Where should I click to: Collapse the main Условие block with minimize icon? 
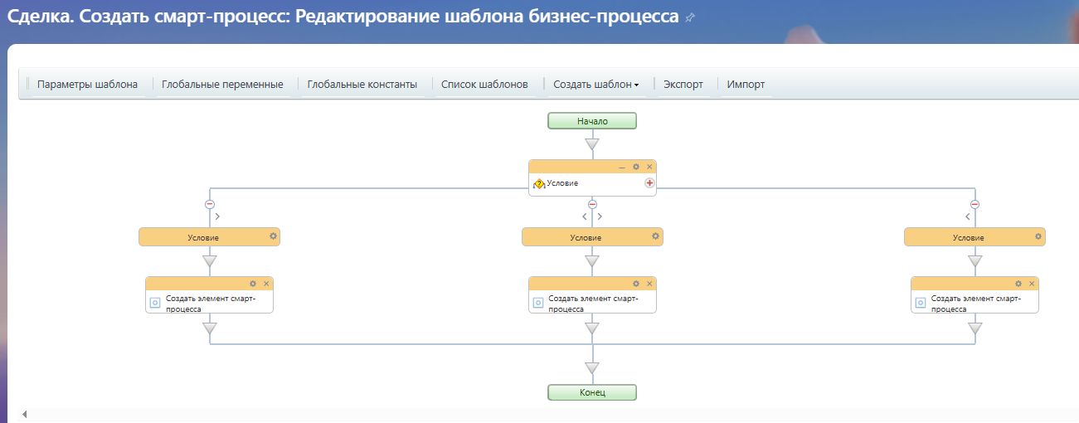tap(622, 167)
